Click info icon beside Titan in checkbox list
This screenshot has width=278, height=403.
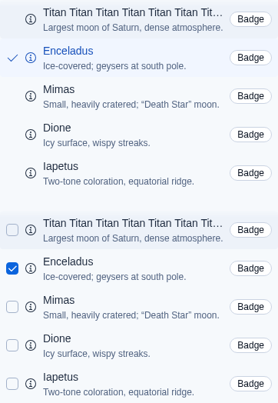(x=31, y=230)
